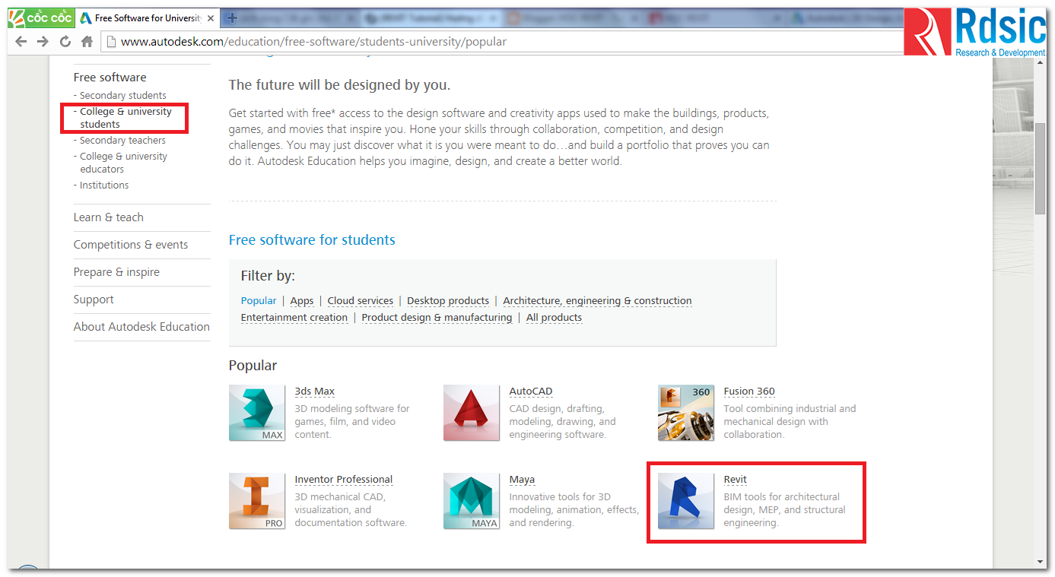The height and width of the screenshot is (577, 1055).
Task: Open the About Autodesk Education section
Action: pos(141,327)
